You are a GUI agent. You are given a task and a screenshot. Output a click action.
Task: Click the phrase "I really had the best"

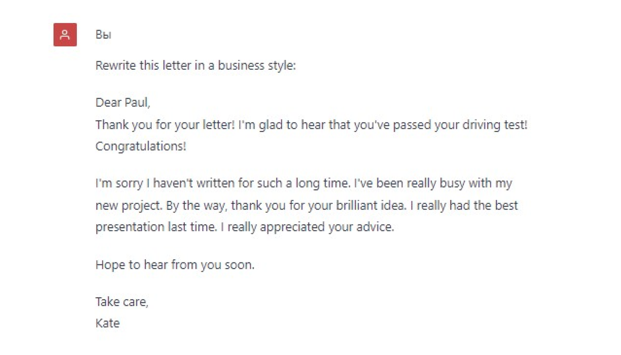464,205
